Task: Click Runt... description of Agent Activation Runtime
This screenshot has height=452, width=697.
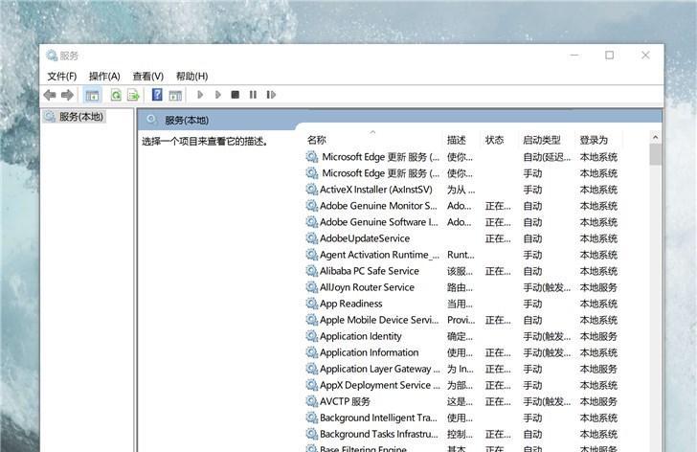Action: [461, 255]
